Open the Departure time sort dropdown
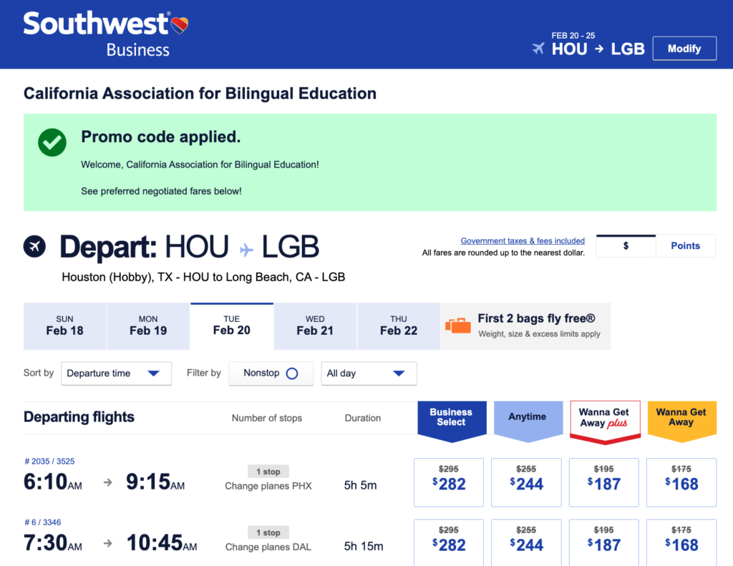The height and width of the screenshot is (566, 733). pos(116,373)
